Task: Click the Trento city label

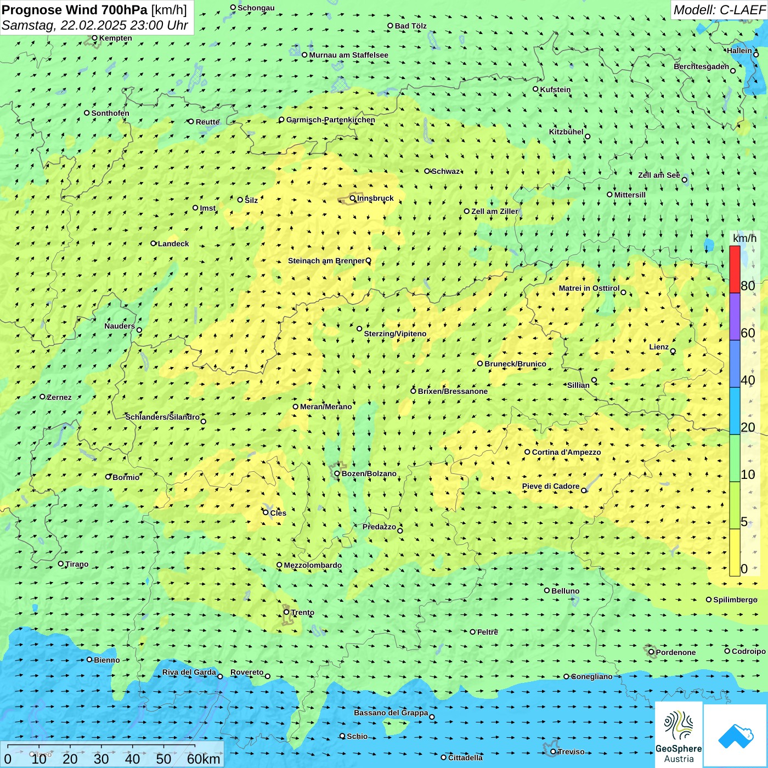Action: (303, 612)
